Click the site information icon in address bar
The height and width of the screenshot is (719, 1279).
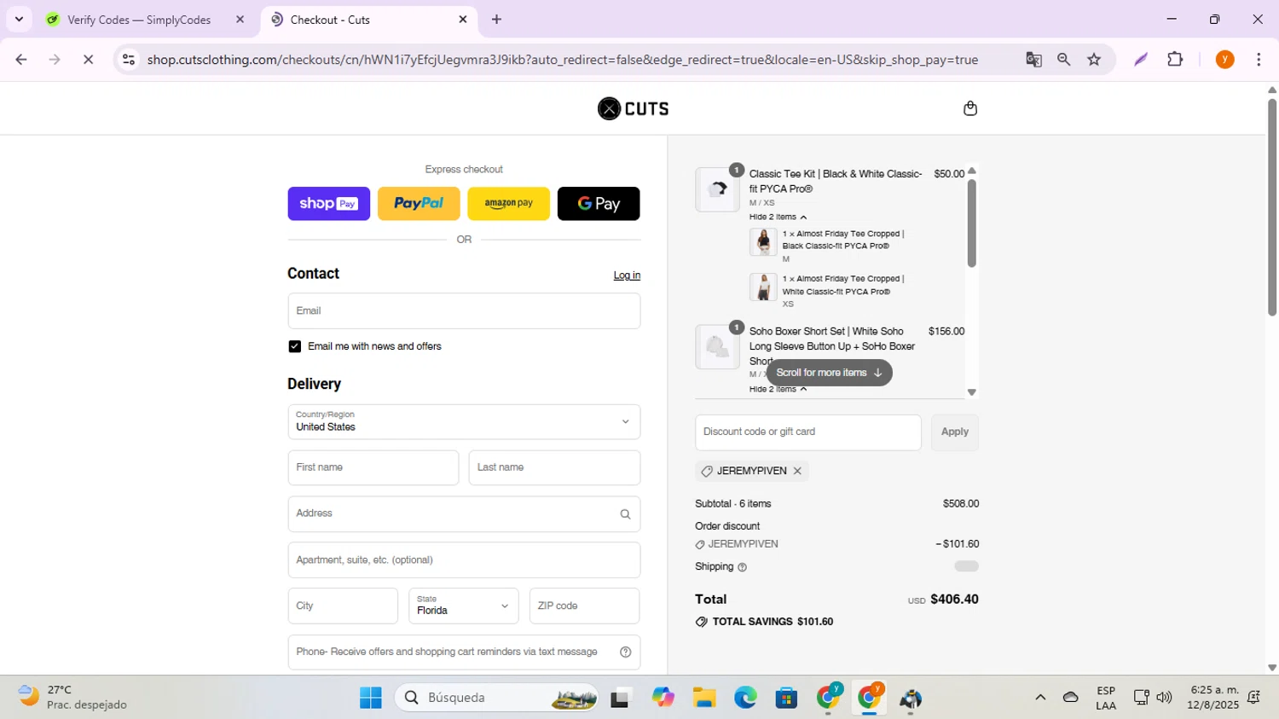(129, 60)
